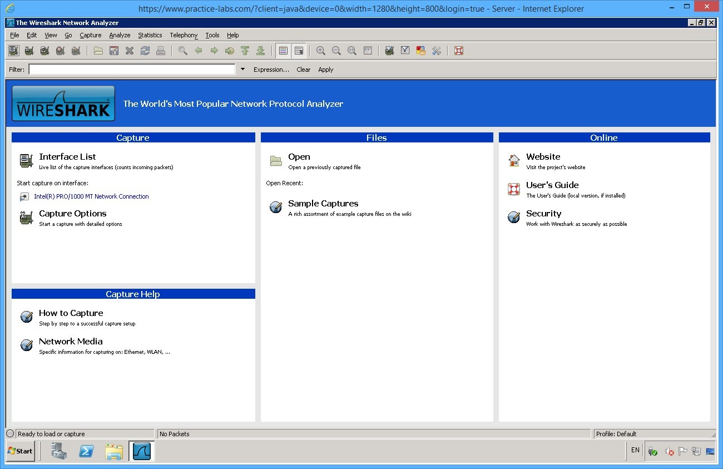Open capture file with folder toolbar icon

coord(98,51)
